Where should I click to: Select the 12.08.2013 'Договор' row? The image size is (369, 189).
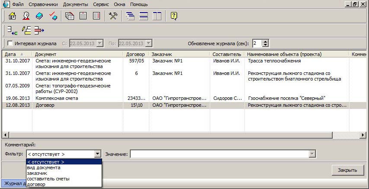pos(184,105)
